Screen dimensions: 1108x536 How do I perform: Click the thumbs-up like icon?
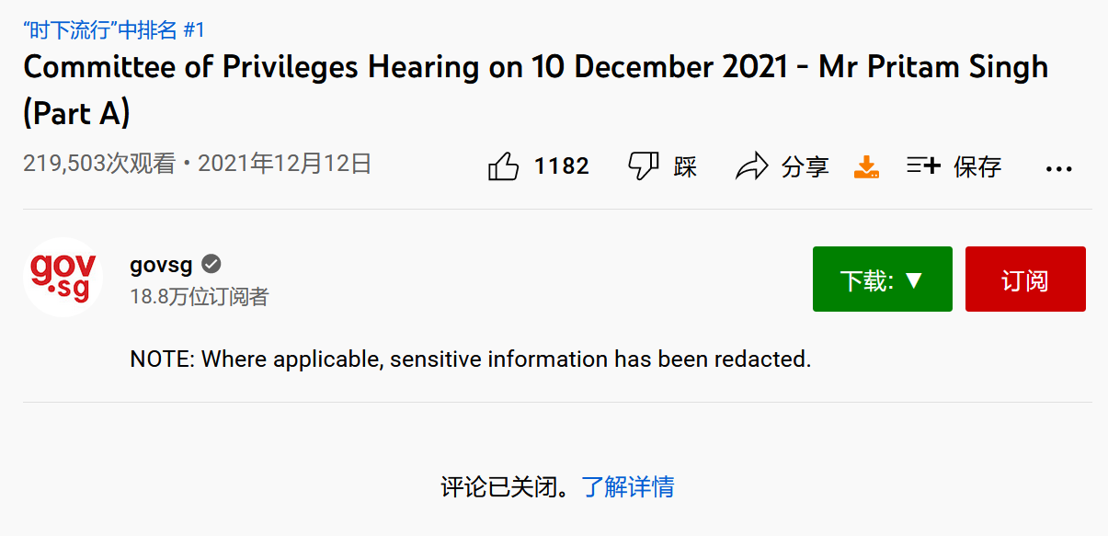pyautogui.click(x=503, y=166)
